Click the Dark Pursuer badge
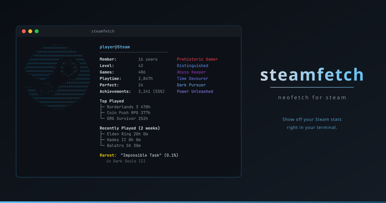 click(x=191, y=85)
